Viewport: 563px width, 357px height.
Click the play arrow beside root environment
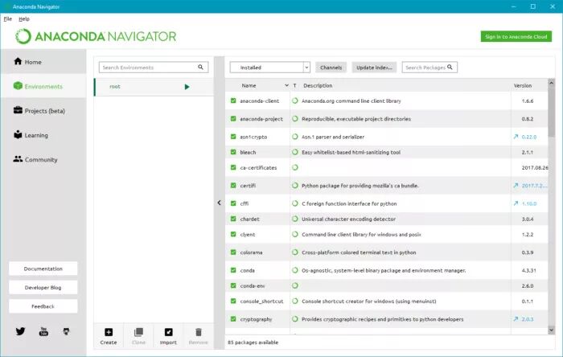(187, 87)
